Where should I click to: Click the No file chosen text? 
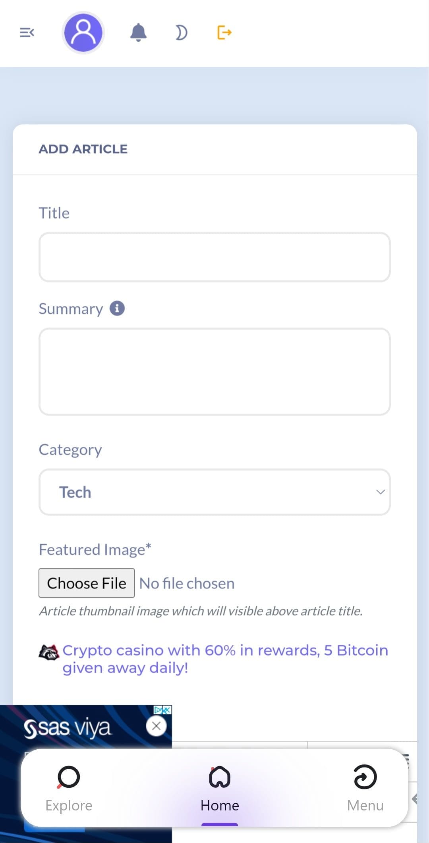pyautogui.click(x=187, y=583)
